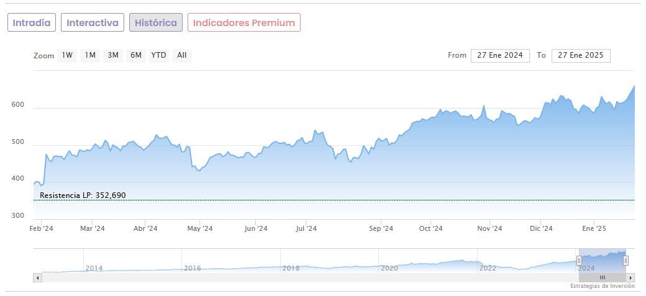Open the Interactiva chart tab
Screen dimensions: 646x296
[x=93, y=23]
